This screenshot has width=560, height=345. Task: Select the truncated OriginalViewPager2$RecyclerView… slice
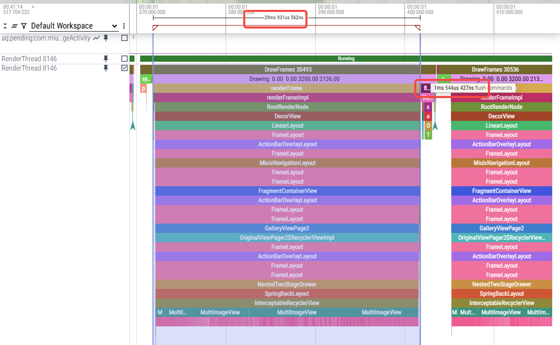coord(501,238)
